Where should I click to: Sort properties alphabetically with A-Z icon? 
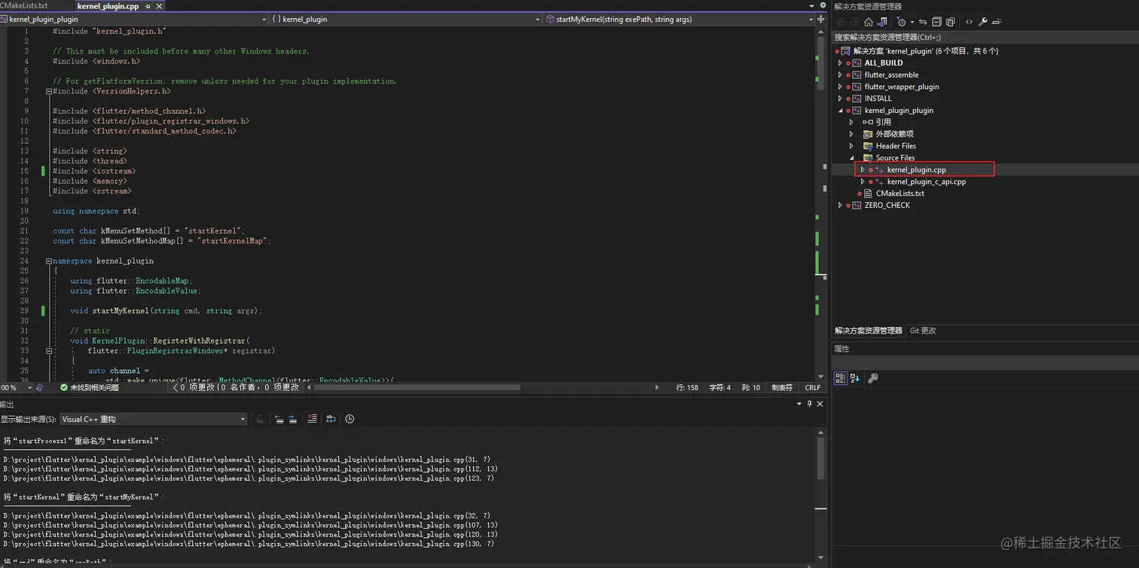(x=855, y=378)
